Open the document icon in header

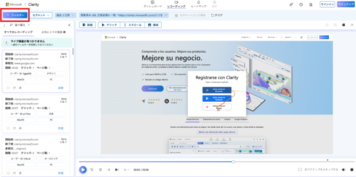pos(311,5)
